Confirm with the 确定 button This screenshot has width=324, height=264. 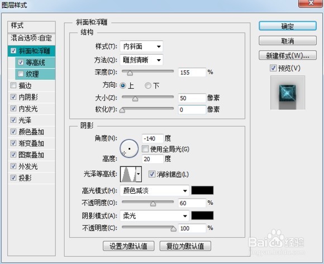point(288,26)
